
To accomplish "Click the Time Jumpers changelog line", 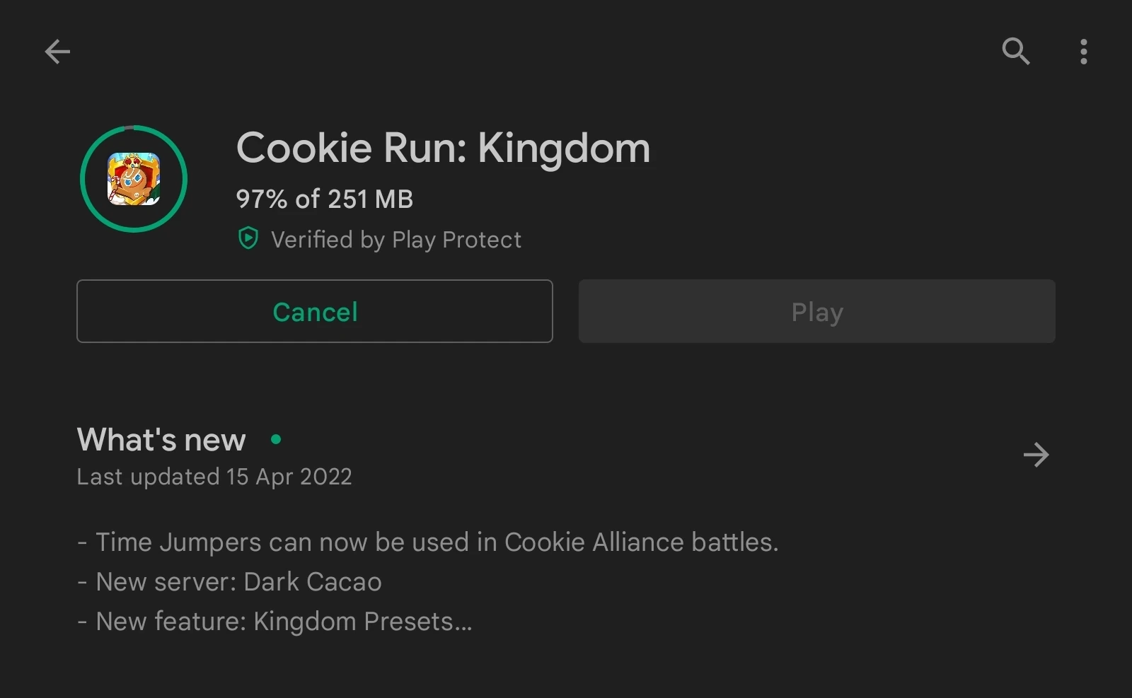I will click(428, 542).
